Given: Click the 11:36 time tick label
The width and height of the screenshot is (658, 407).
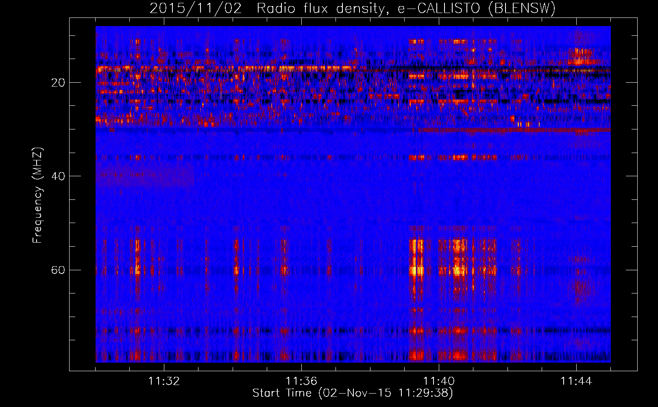Looking at the screenshot, I should tap(301, 381).
